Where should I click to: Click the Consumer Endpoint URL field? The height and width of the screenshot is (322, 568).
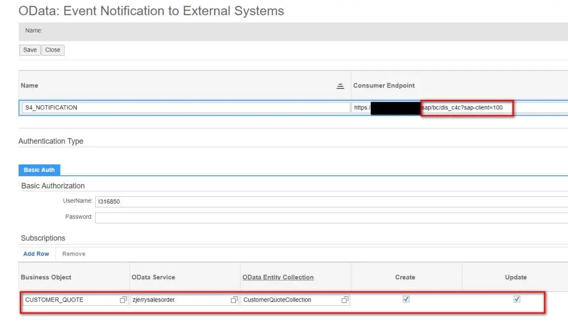tap(459, 107)
